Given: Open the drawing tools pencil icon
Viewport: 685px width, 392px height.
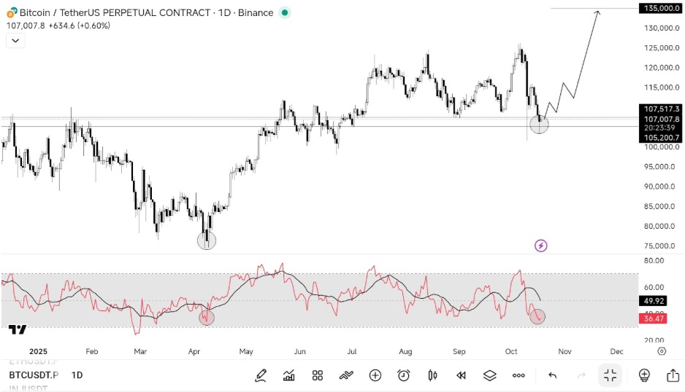Looking at the screenshot, I should [261, 375].
